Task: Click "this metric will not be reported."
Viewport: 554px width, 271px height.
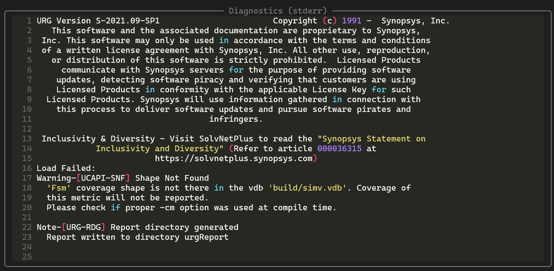Action: tap(128, 198)
